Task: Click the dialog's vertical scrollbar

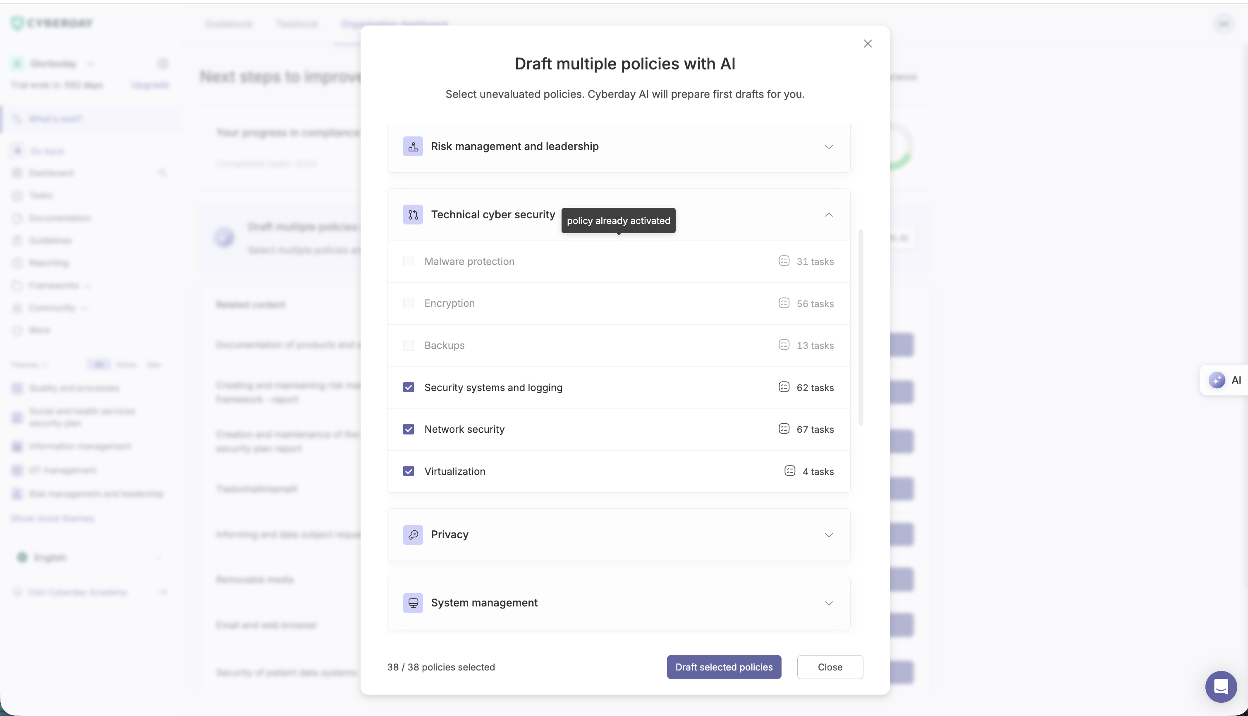Action: 861,327
